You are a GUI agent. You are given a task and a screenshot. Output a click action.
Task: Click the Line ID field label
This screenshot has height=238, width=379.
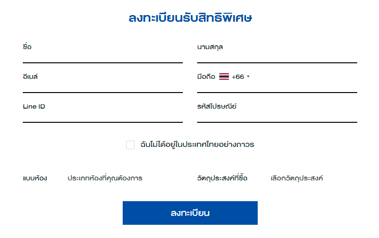[x=34, y=106]
